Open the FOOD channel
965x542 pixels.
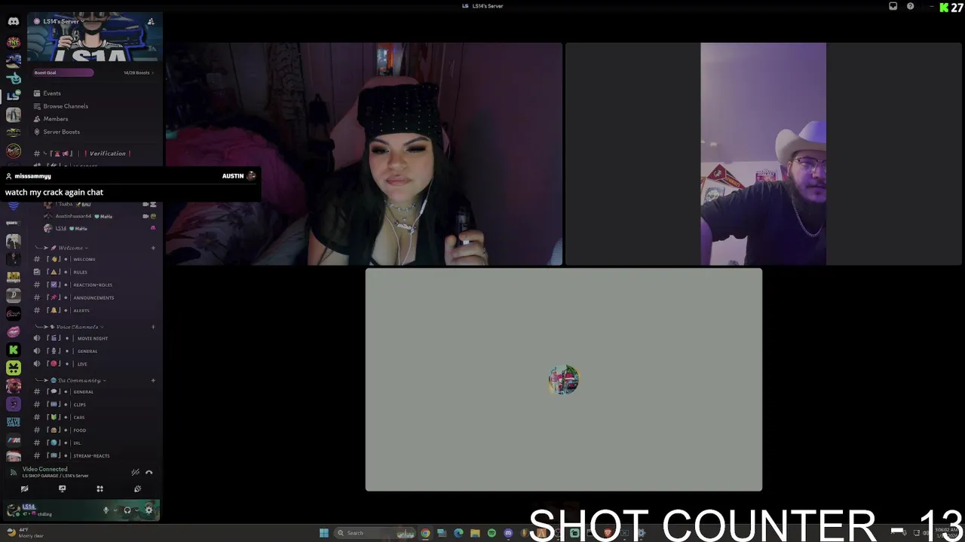click(94, 430)
